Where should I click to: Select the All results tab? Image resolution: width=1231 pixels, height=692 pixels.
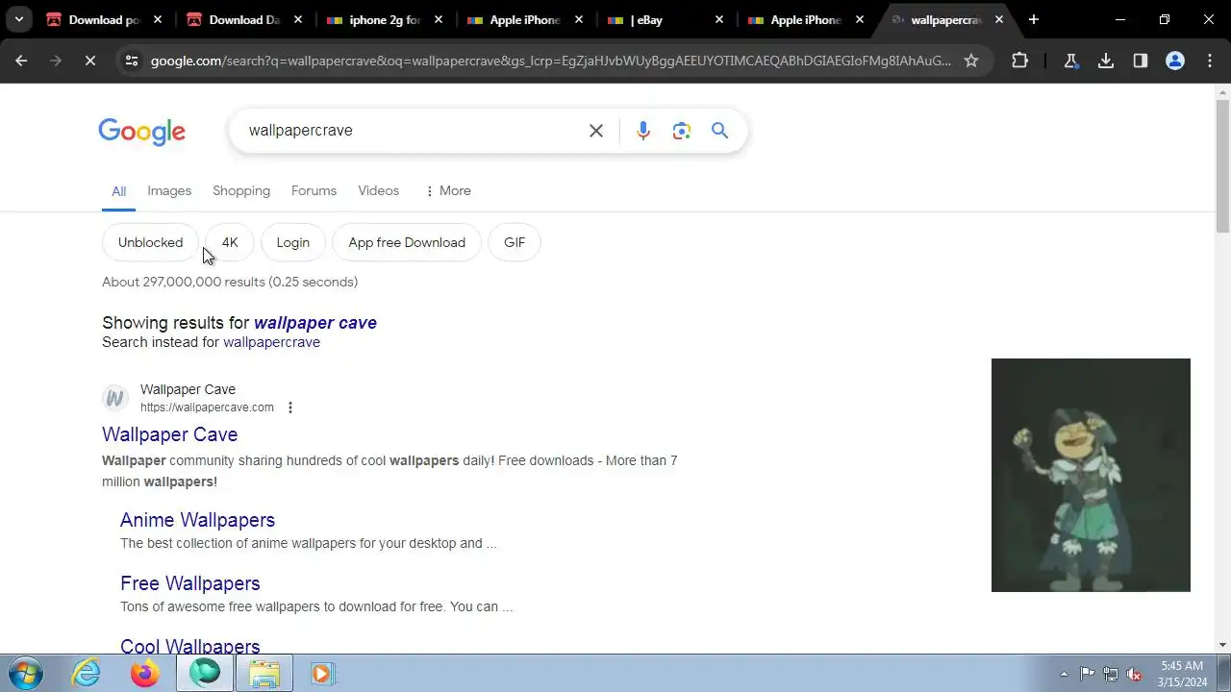(x=118, y=191)
